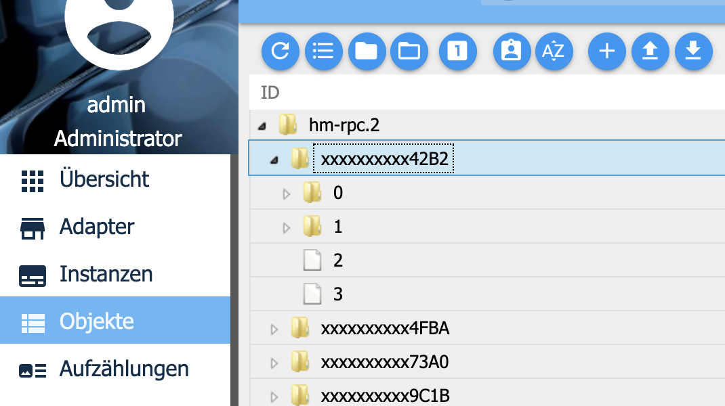This screenshot has height=406, width=725.
Task: Select folder row 1
Action: [487, 226]
